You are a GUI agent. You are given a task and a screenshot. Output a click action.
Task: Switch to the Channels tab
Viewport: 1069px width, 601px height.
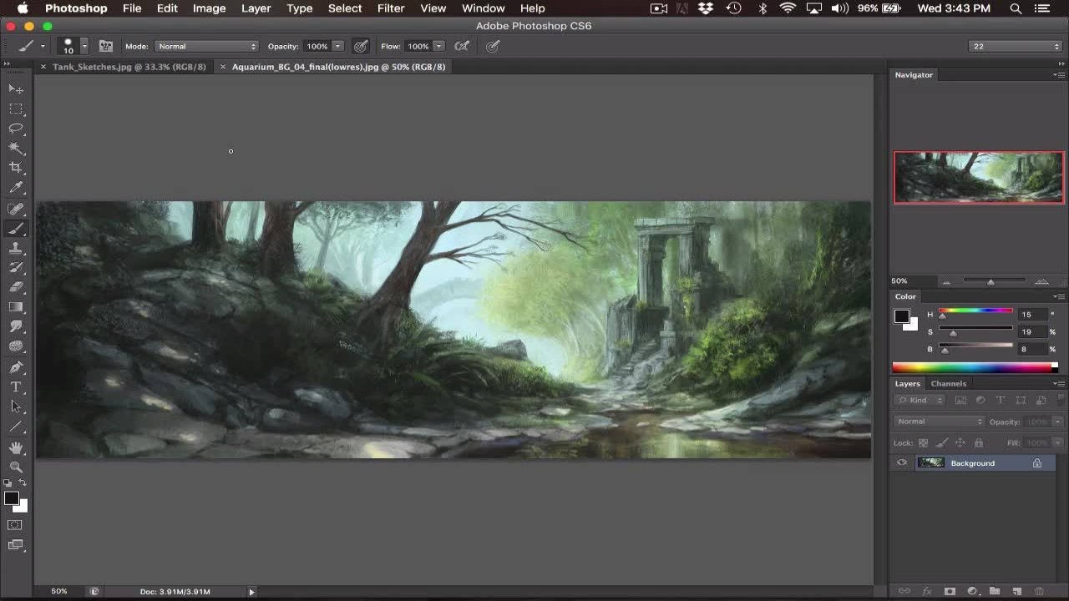949,384
